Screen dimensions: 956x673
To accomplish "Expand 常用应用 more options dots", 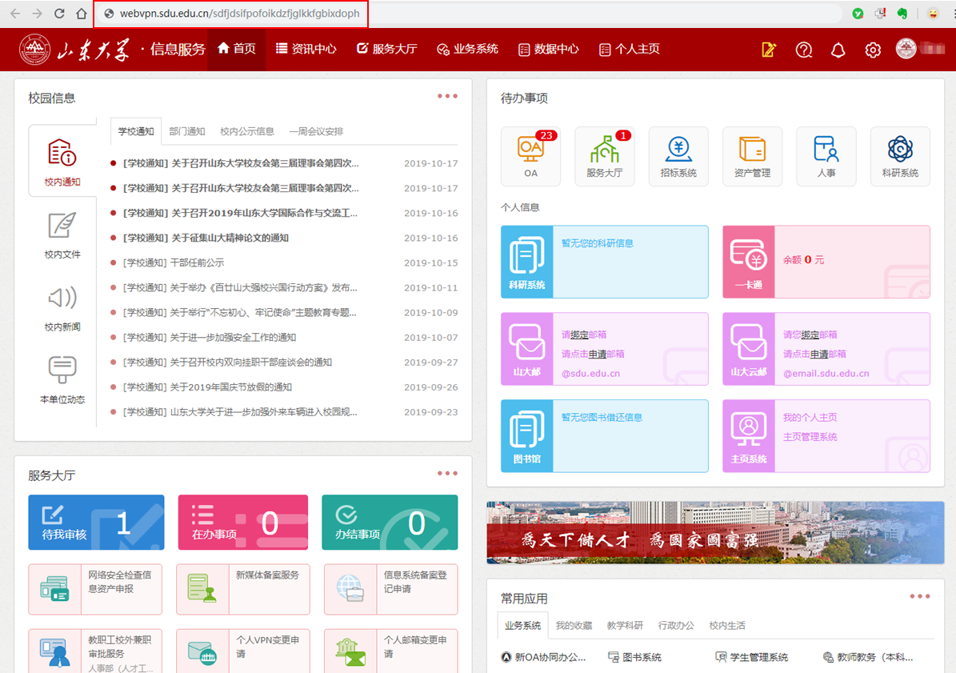I will tap(920, 596).
